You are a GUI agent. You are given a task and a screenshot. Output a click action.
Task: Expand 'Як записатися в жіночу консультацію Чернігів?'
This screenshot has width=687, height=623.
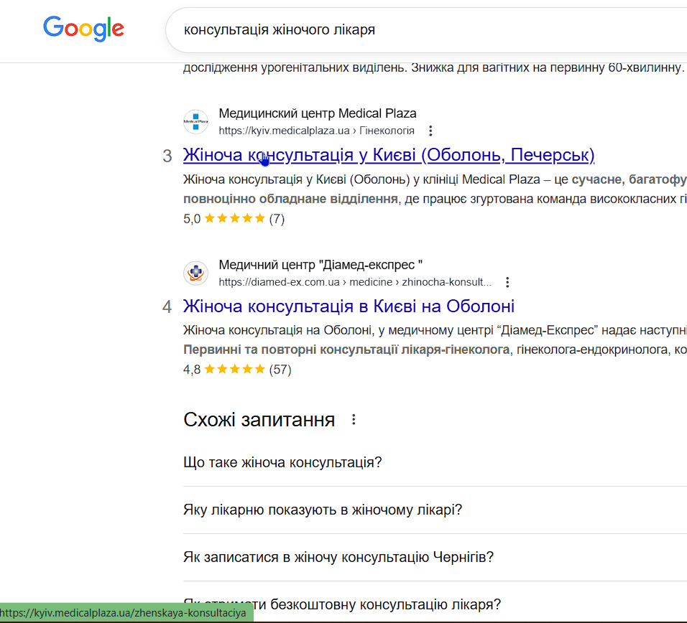(x=435, y=558)
